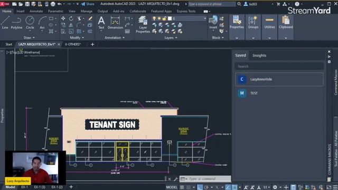The height and width of the screenshot is (190, 338).
Task: Open the Clipboard panel
Action: [286, 22]
